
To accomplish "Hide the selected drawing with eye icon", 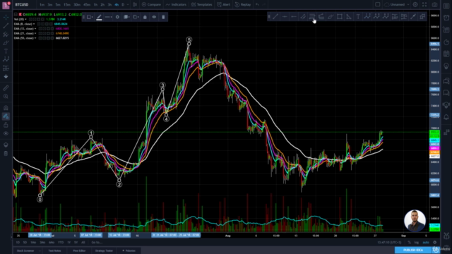I will pyautogui.click(x=154, y=17).
